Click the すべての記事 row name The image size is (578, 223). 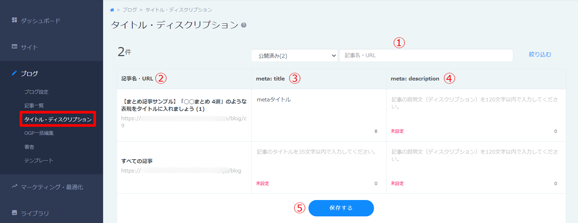tap(137, 161)
